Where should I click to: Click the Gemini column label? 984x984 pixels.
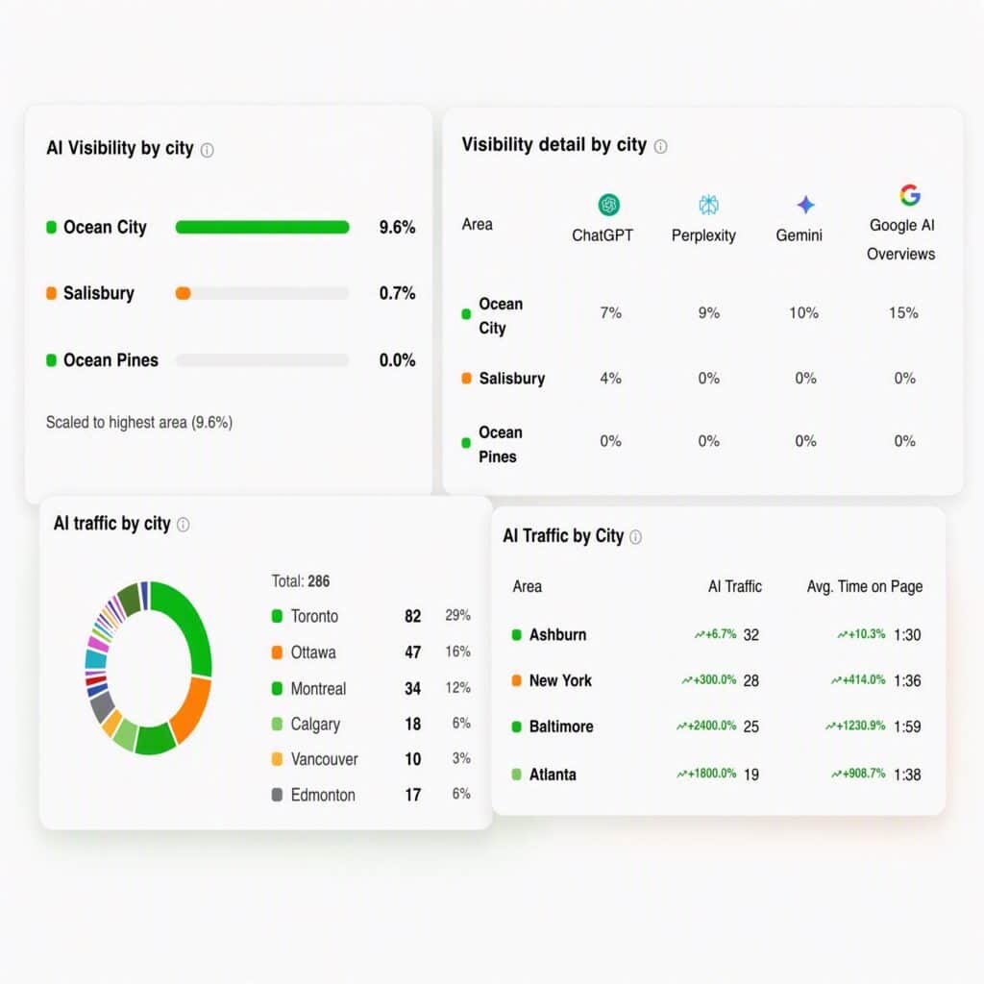(x=799, y=235)
